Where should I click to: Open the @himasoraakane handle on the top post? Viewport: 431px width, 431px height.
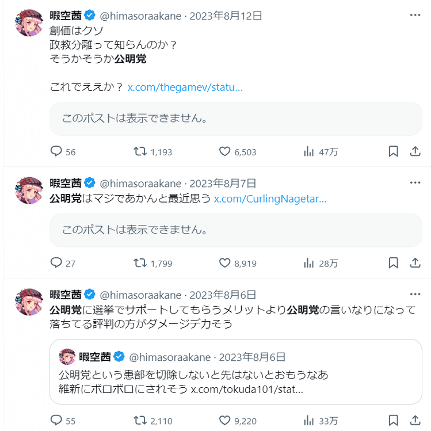pyautogui.click(x=140, y=16)
